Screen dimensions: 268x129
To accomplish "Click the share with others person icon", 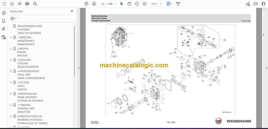I will pyautogui.click(x=263, y=4).
